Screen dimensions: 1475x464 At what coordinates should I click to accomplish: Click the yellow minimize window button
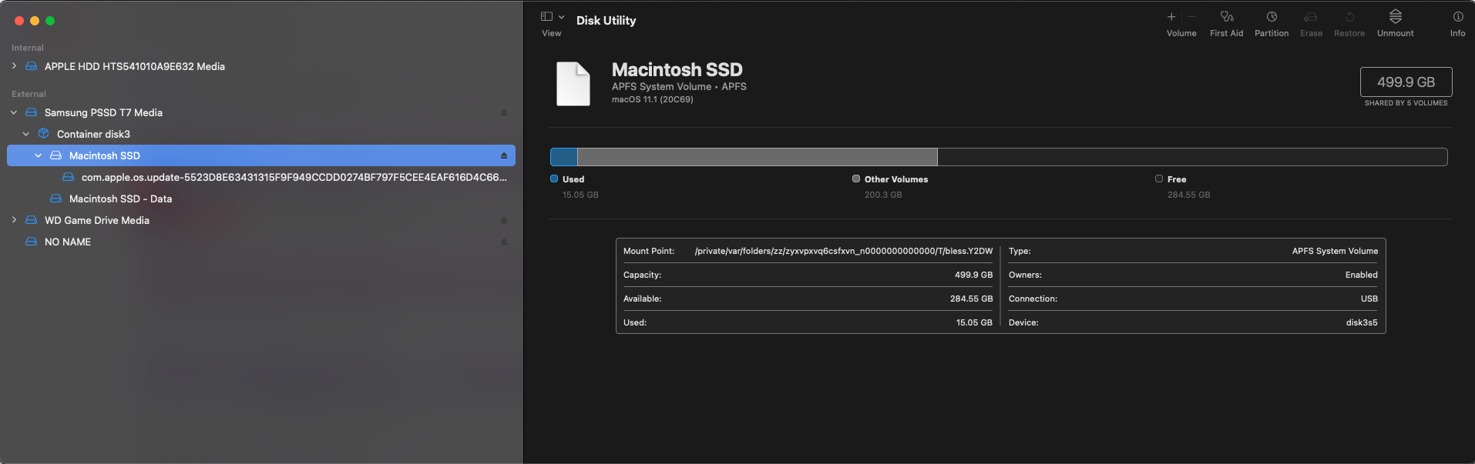tap(35, 21)
